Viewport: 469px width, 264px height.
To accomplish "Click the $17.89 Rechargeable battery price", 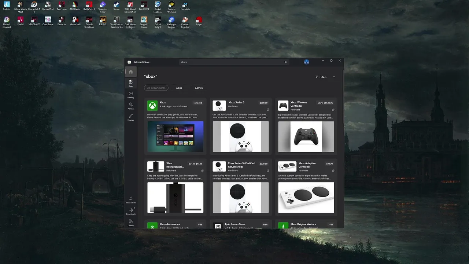I will (199, 164).
